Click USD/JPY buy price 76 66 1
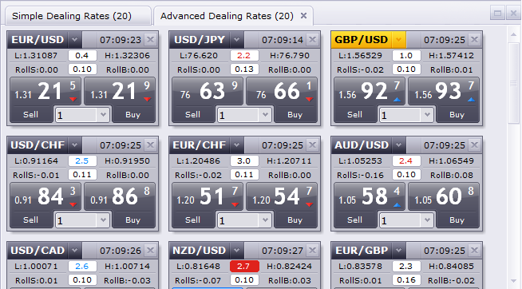 tap(282, 91)
